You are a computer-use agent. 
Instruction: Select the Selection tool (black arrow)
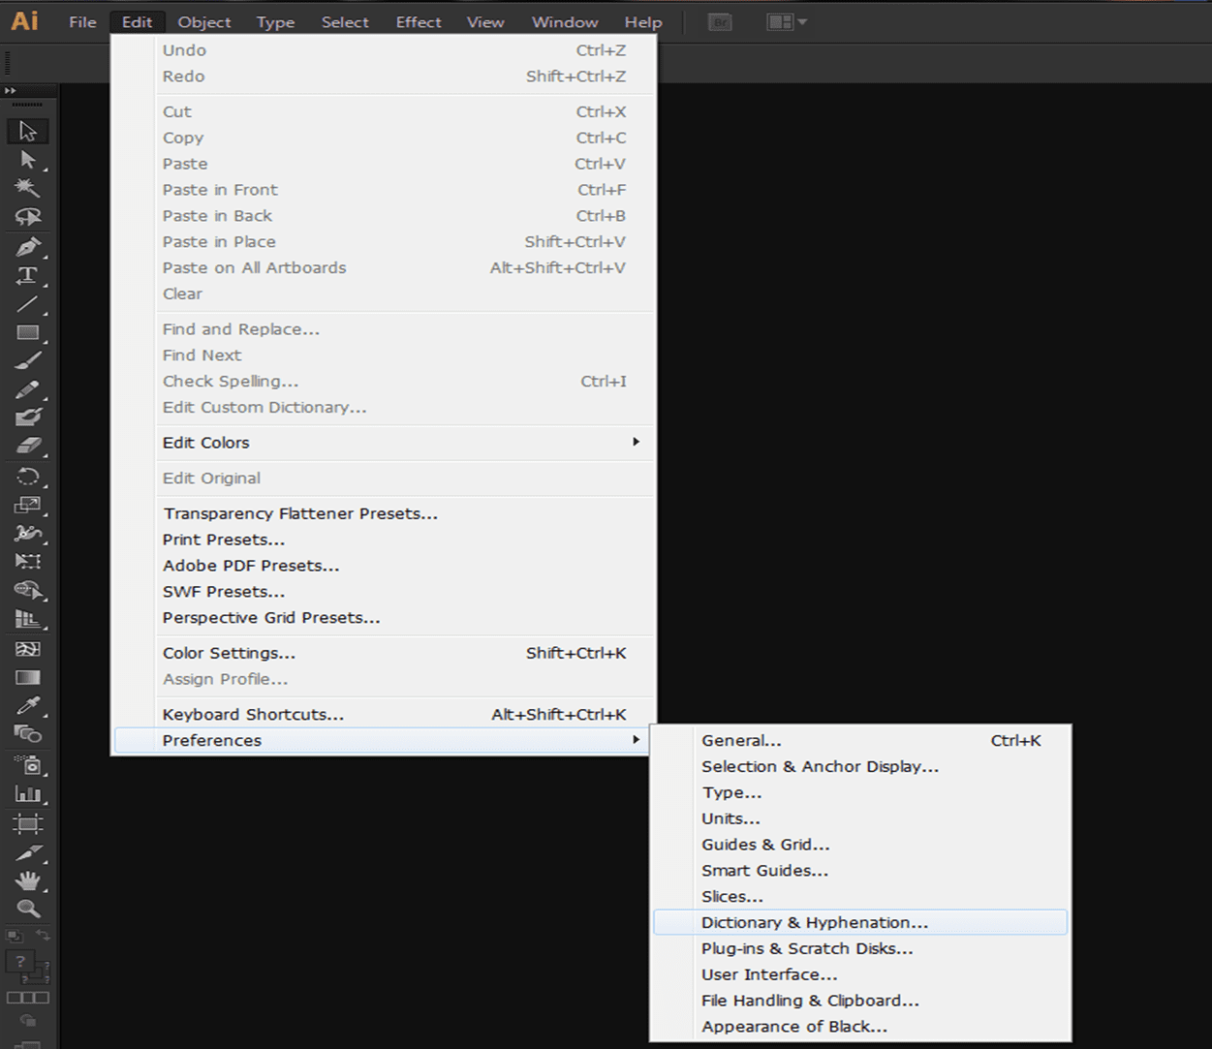28,131
